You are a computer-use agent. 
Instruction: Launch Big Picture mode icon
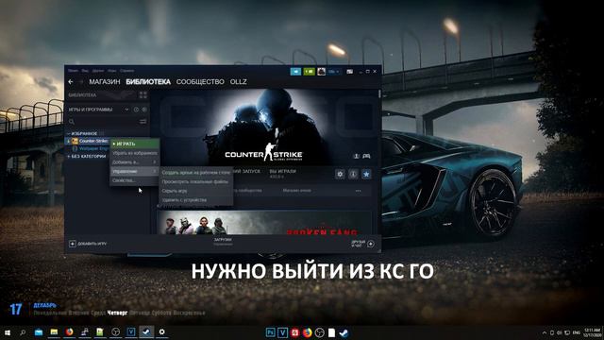(350, 72)
